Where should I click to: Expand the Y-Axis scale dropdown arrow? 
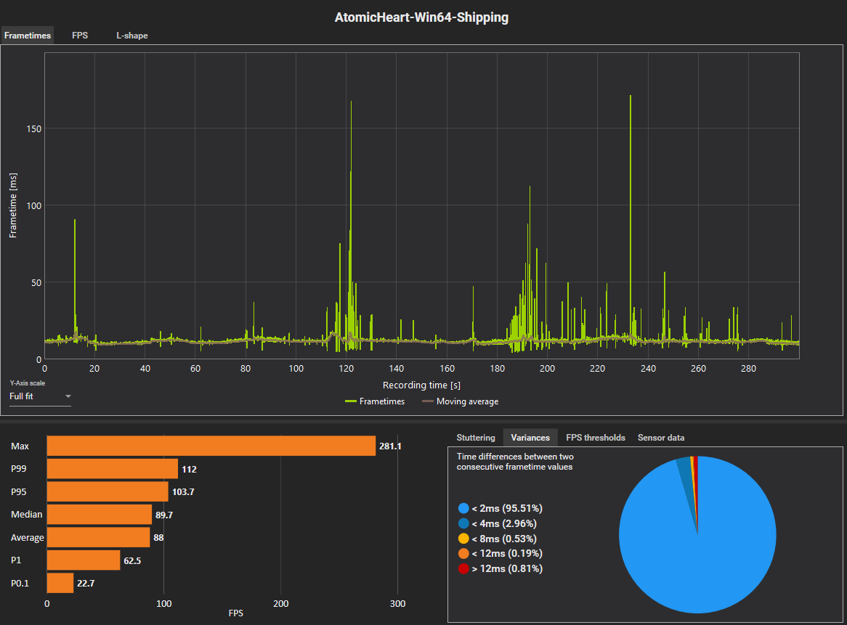68,396
